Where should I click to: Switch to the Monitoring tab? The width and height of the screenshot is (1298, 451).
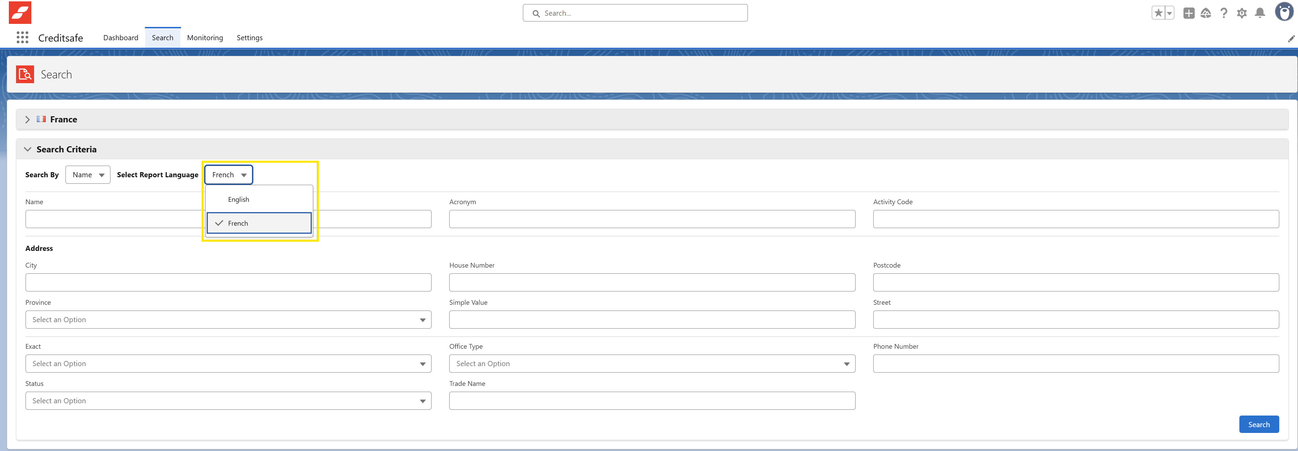click(x=205, y=38)
